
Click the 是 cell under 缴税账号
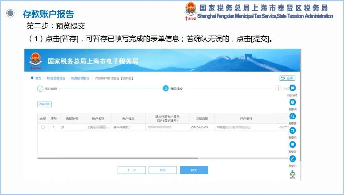pyautogui.click(x=72, y=127)
